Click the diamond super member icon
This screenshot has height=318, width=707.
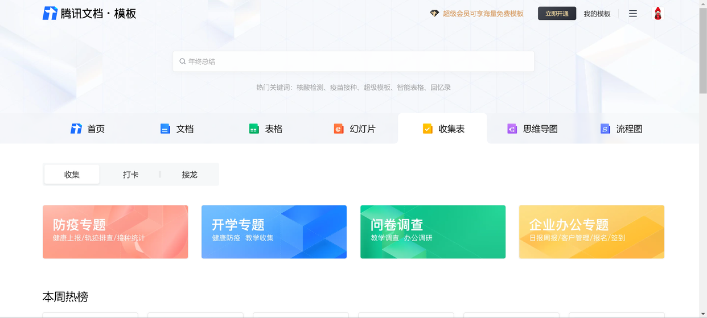click(x=434, y=14)
